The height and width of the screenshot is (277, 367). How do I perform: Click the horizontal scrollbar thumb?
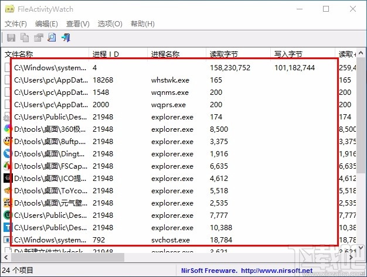67,257
